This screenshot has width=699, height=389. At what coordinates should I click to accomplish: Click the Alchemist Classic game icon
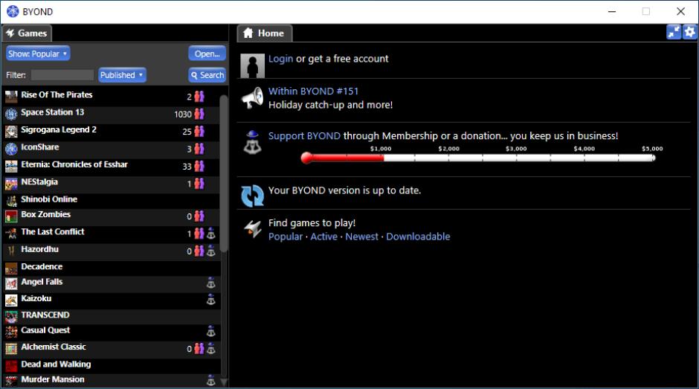point(11,348)
